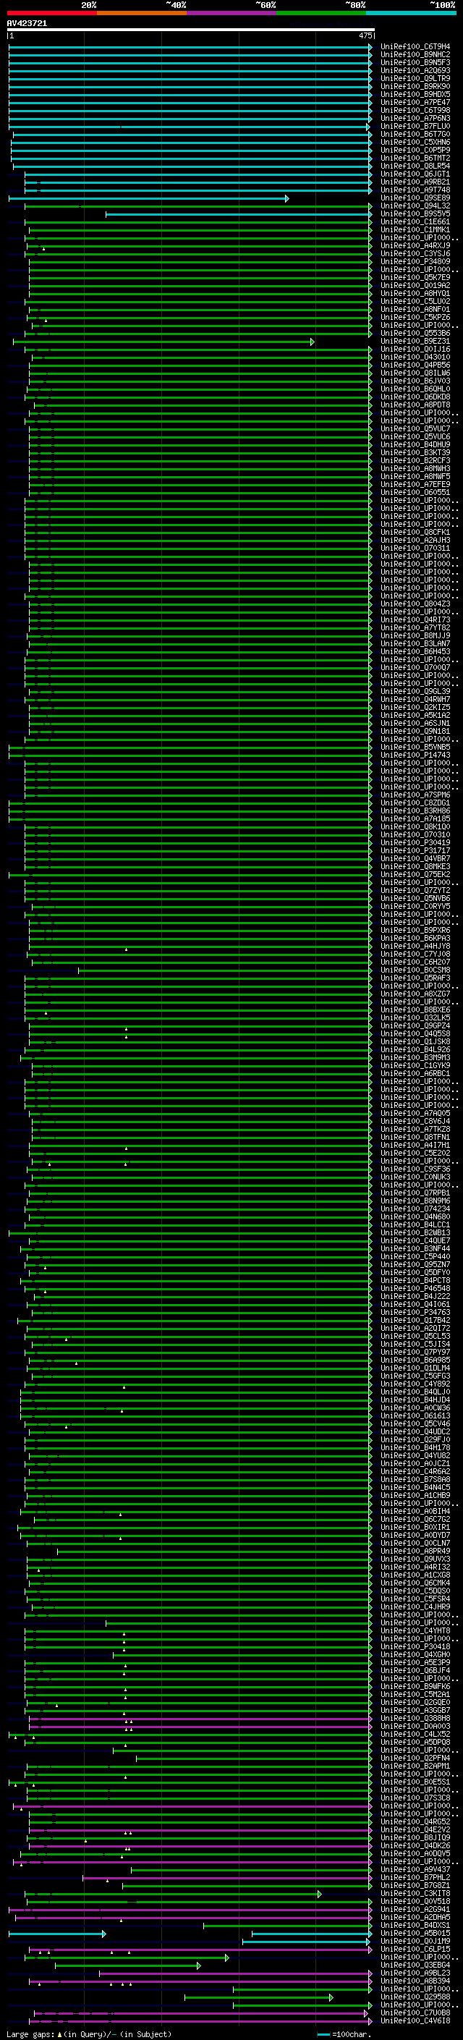Select hit label UniRef100_B6KPA3

[x=415, y=939]
